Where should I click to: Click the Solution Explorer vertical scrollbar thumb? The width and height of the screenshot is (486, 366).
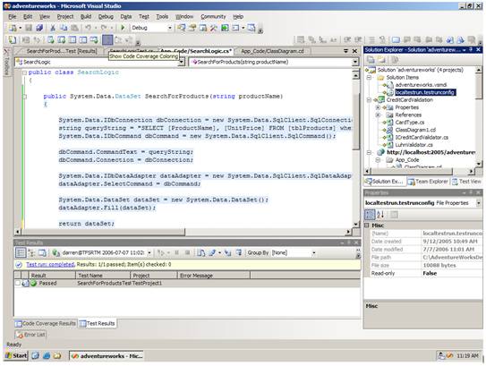[x=479, y=86]
